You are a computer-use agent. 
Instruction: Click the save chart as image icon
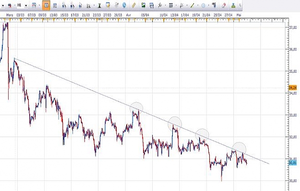click(x=144, y=5)
